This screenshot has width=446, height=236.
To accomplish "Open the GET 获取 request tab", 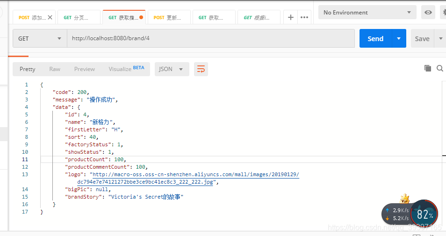I will (x=214, y=18).
